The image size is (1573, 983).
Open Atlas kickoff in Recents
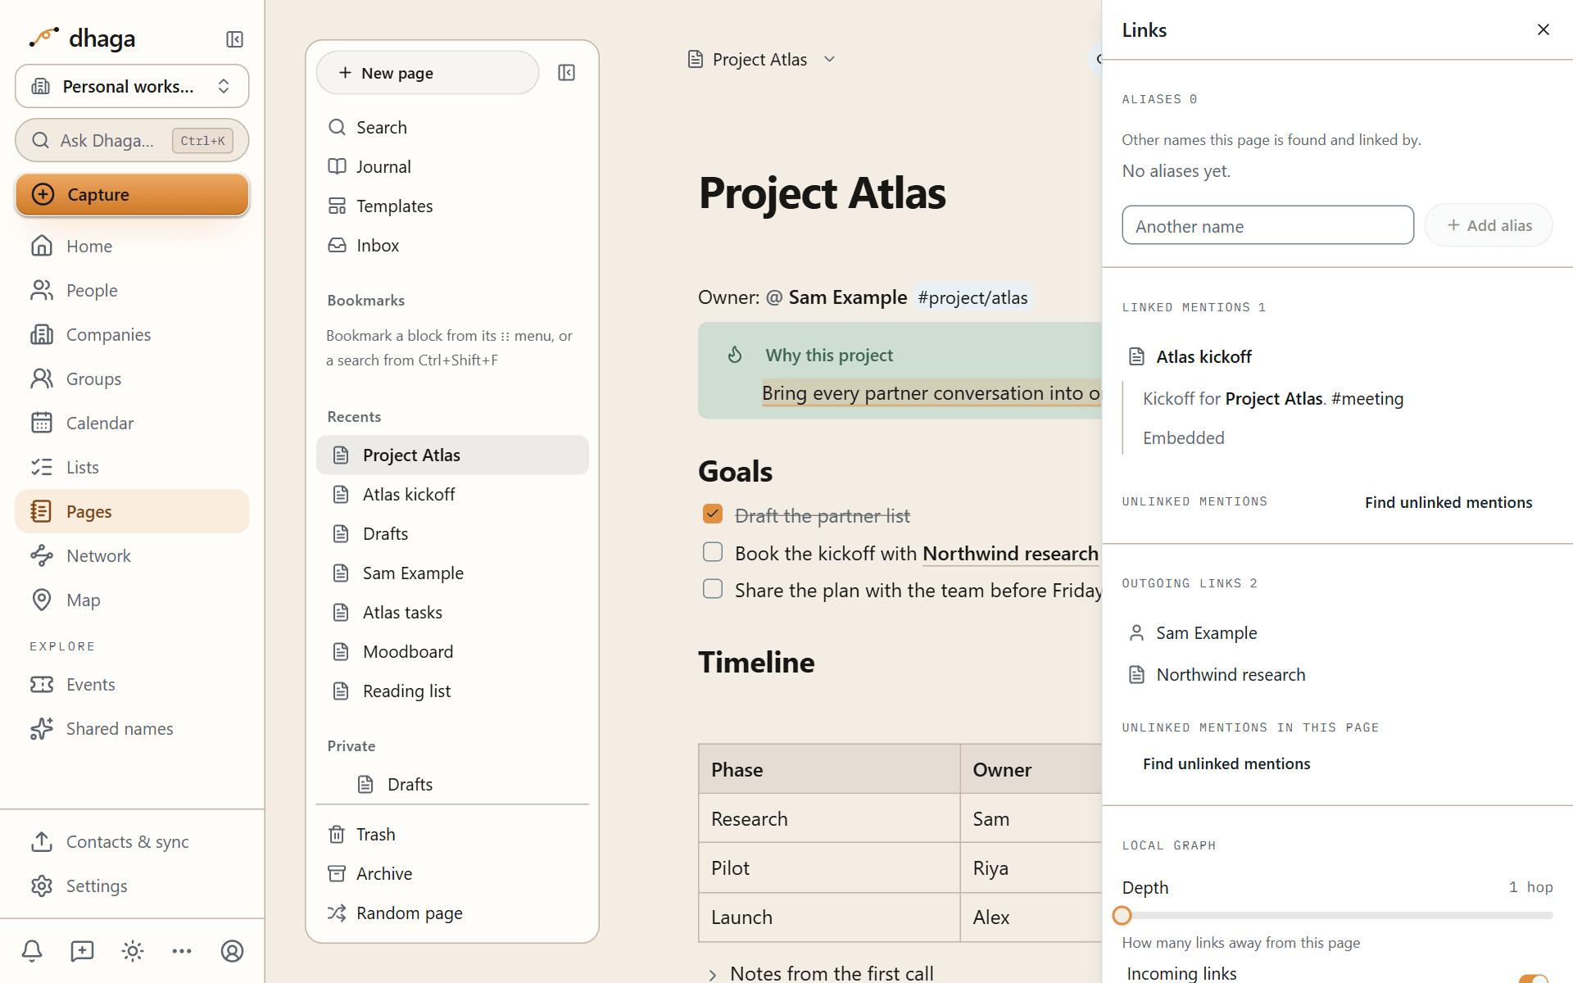click(452, 494)
